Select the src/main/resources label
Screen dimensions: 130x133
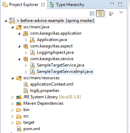(41, 78)
